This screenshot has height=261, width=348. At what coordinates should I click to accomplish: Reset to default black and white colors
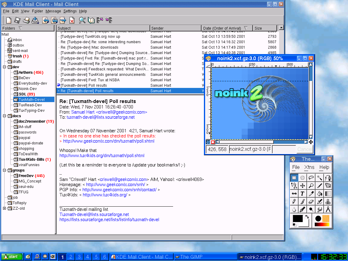tap(294, 225)
